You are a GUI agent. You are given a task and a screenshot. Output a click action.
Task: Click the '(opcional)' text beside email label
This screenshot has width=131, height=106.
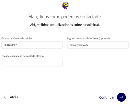tap(104, 38)
